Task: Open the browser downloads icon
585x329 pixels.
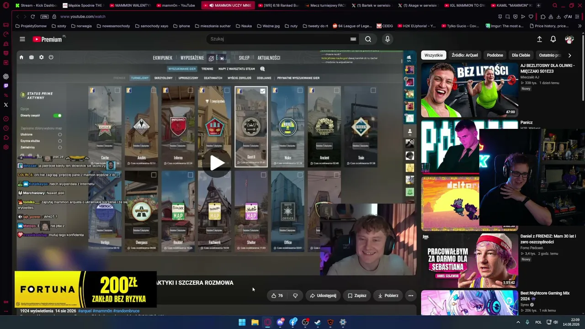Action: [558, 16]
